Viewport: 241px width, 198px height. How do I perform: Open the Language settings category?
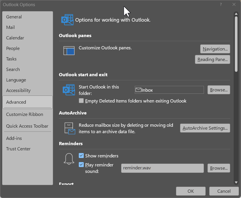click(x=28, y=80)
